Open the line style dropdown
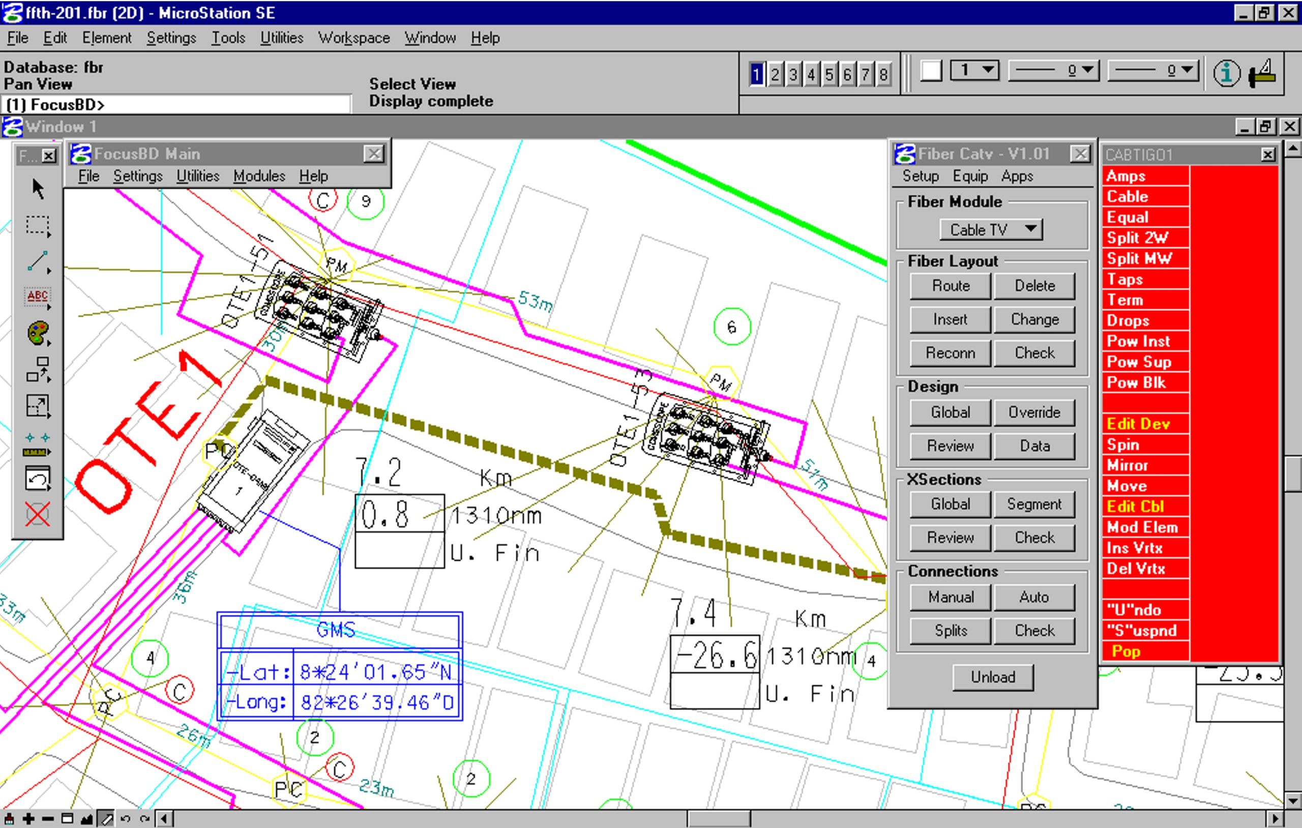This screenshot has height=828, width=1302. click(x=1053, y=70)
